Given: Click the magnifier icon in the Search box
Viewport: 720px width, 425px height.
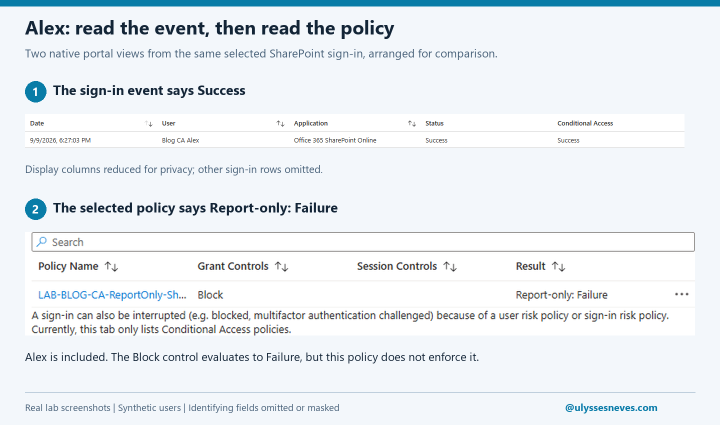Looking at the screenshot, I should coord(42,242).
